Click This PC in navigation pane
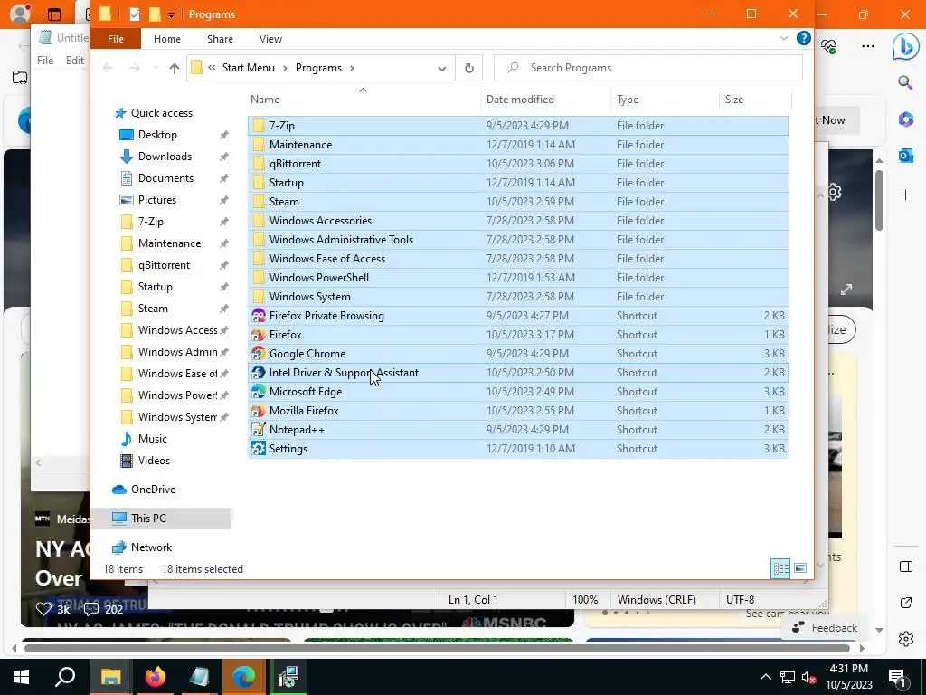This screenshot has height=695, width=926. point(161,519)
